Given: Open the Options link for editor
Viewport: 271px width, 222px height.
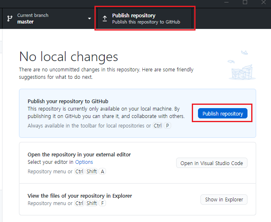Looking at the screenshot, I should tap(84, 162).
